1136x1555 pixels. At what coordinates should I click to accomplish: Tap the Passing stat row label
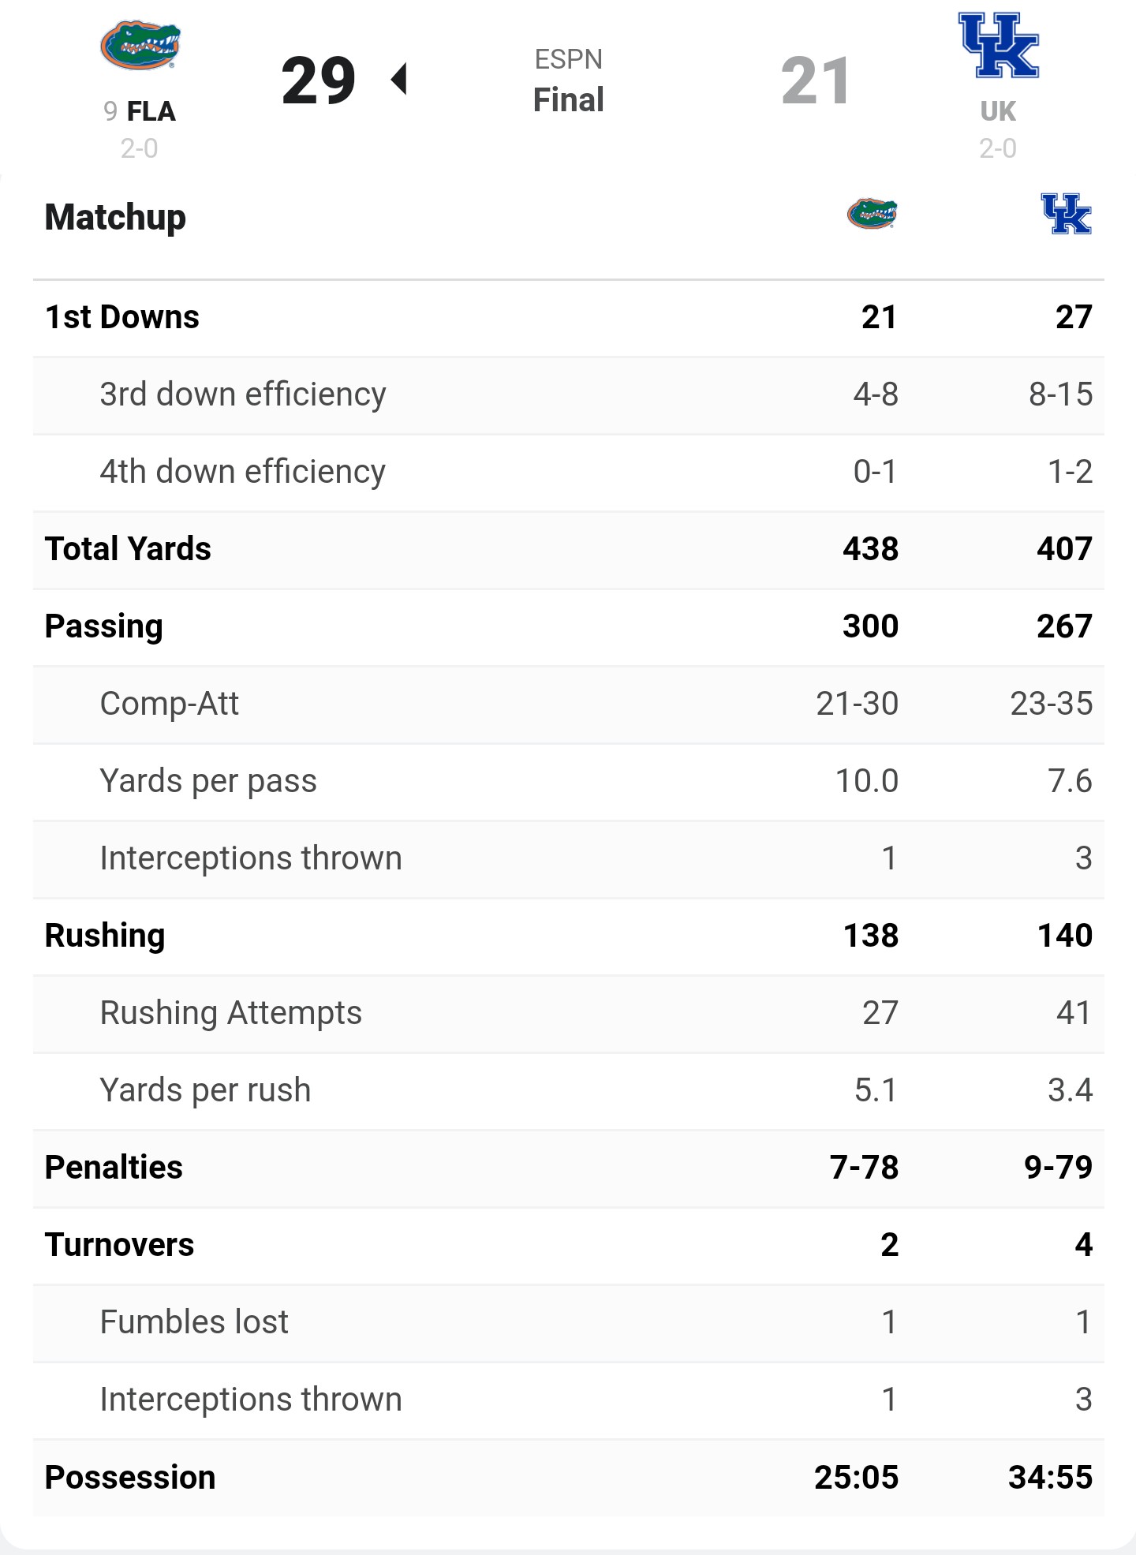pos(103,626)
